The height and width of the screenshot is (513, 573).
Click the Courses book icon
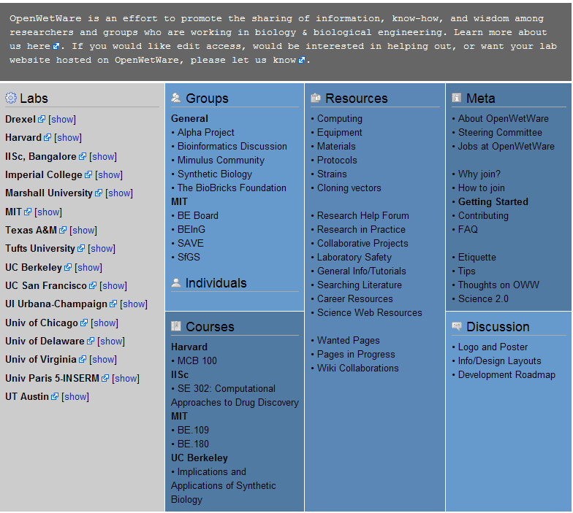point(176,326)
